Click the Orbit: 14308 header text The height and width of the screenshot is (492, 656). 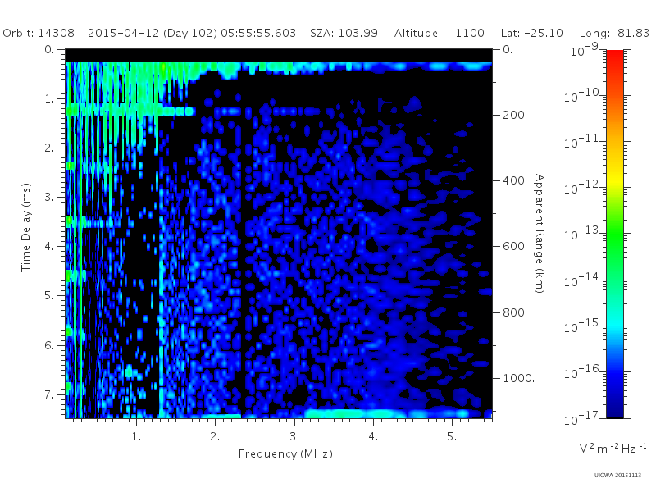[39, 33]
